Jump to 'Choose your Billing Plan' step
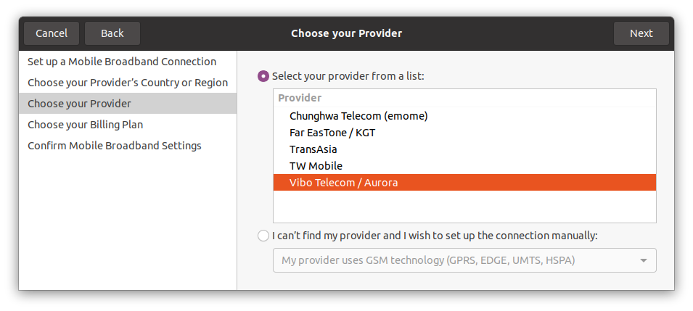 click(86, 125)
